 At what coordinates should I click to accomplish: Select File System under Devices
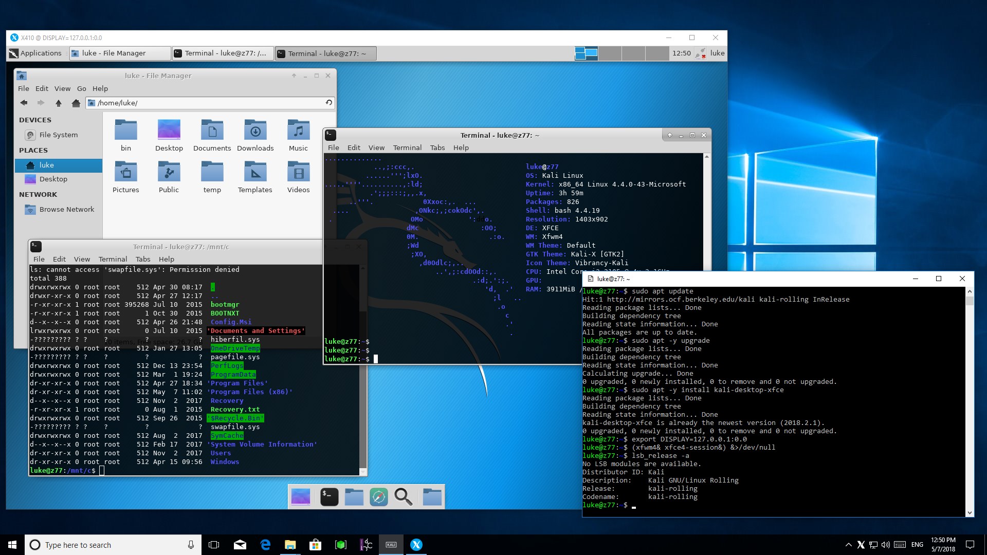(x=58, y=135)
